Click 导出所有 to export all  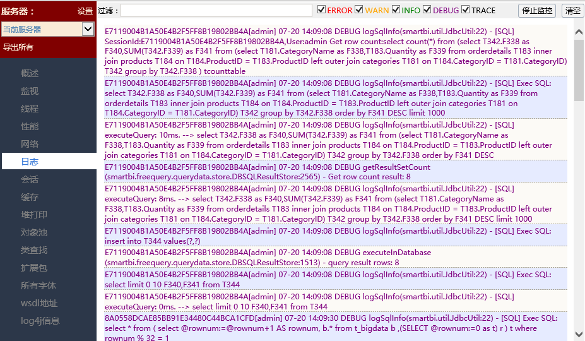pos(18,47)
